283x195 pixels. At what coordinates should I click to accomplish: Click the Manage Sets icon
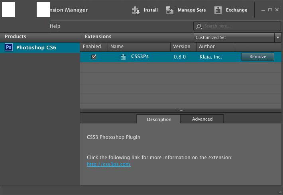[170, 10]
